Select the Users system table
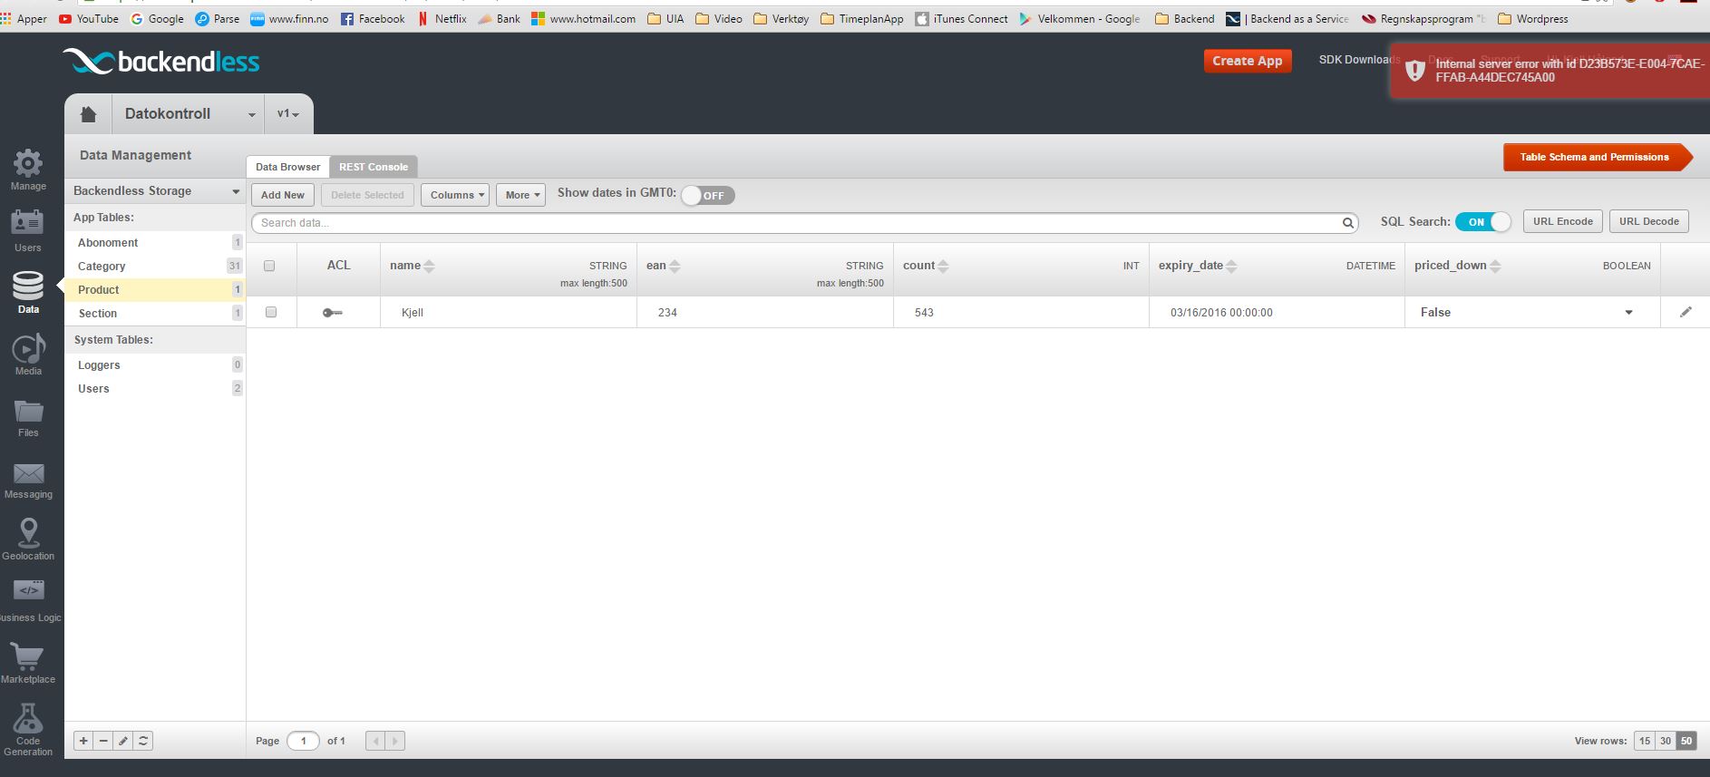Viewport: 1710px width, 777px height. pos(154,389)
